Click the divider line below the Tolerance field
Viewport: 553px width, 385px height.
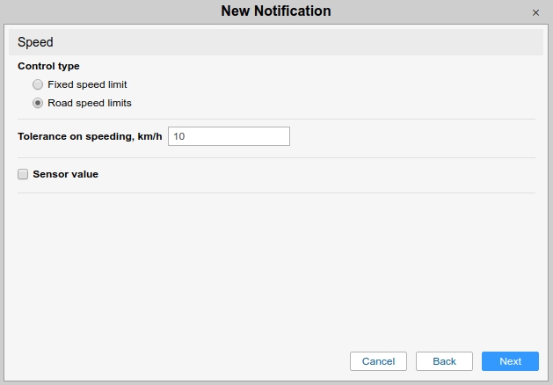[x=276, y=157]
